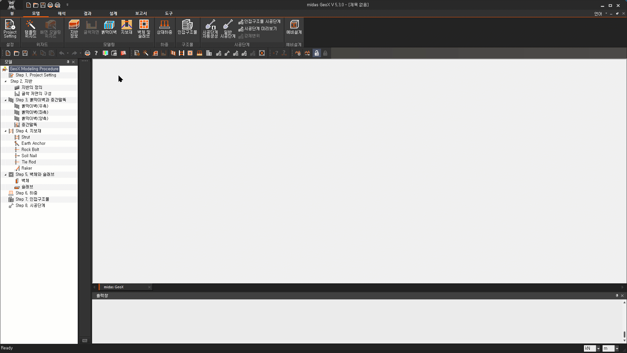
Task: Collapse the Step 4. 지보재 node
Action: 6,131
